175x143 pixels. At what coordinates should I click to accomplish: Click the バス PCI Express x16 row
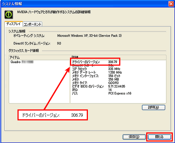pos(102,93)
